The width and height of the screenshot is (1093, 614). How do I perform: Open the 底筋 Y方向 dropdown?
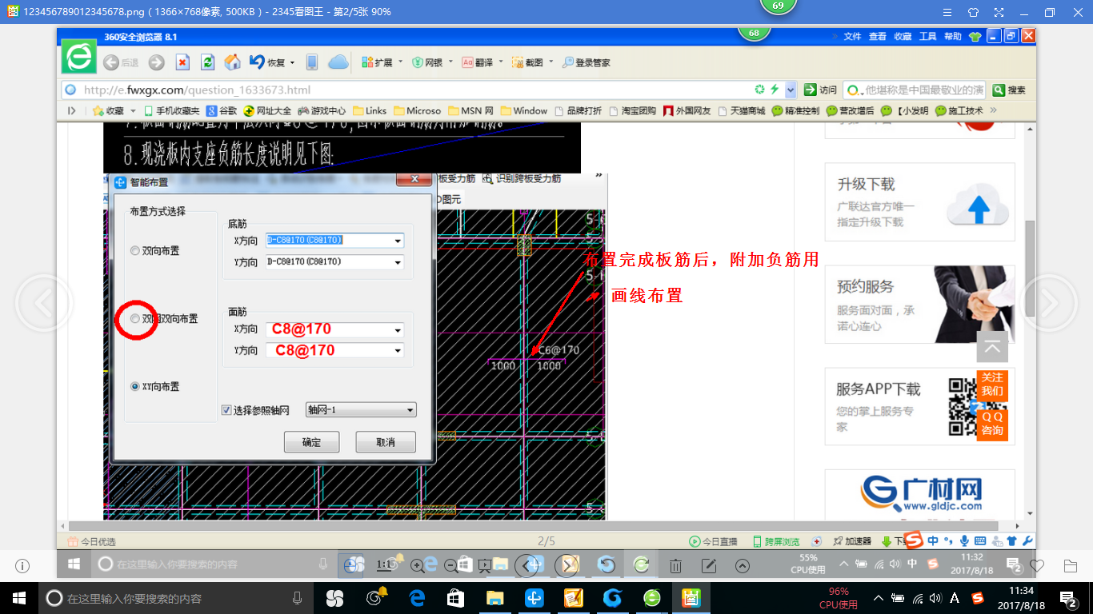pos(398,261)
